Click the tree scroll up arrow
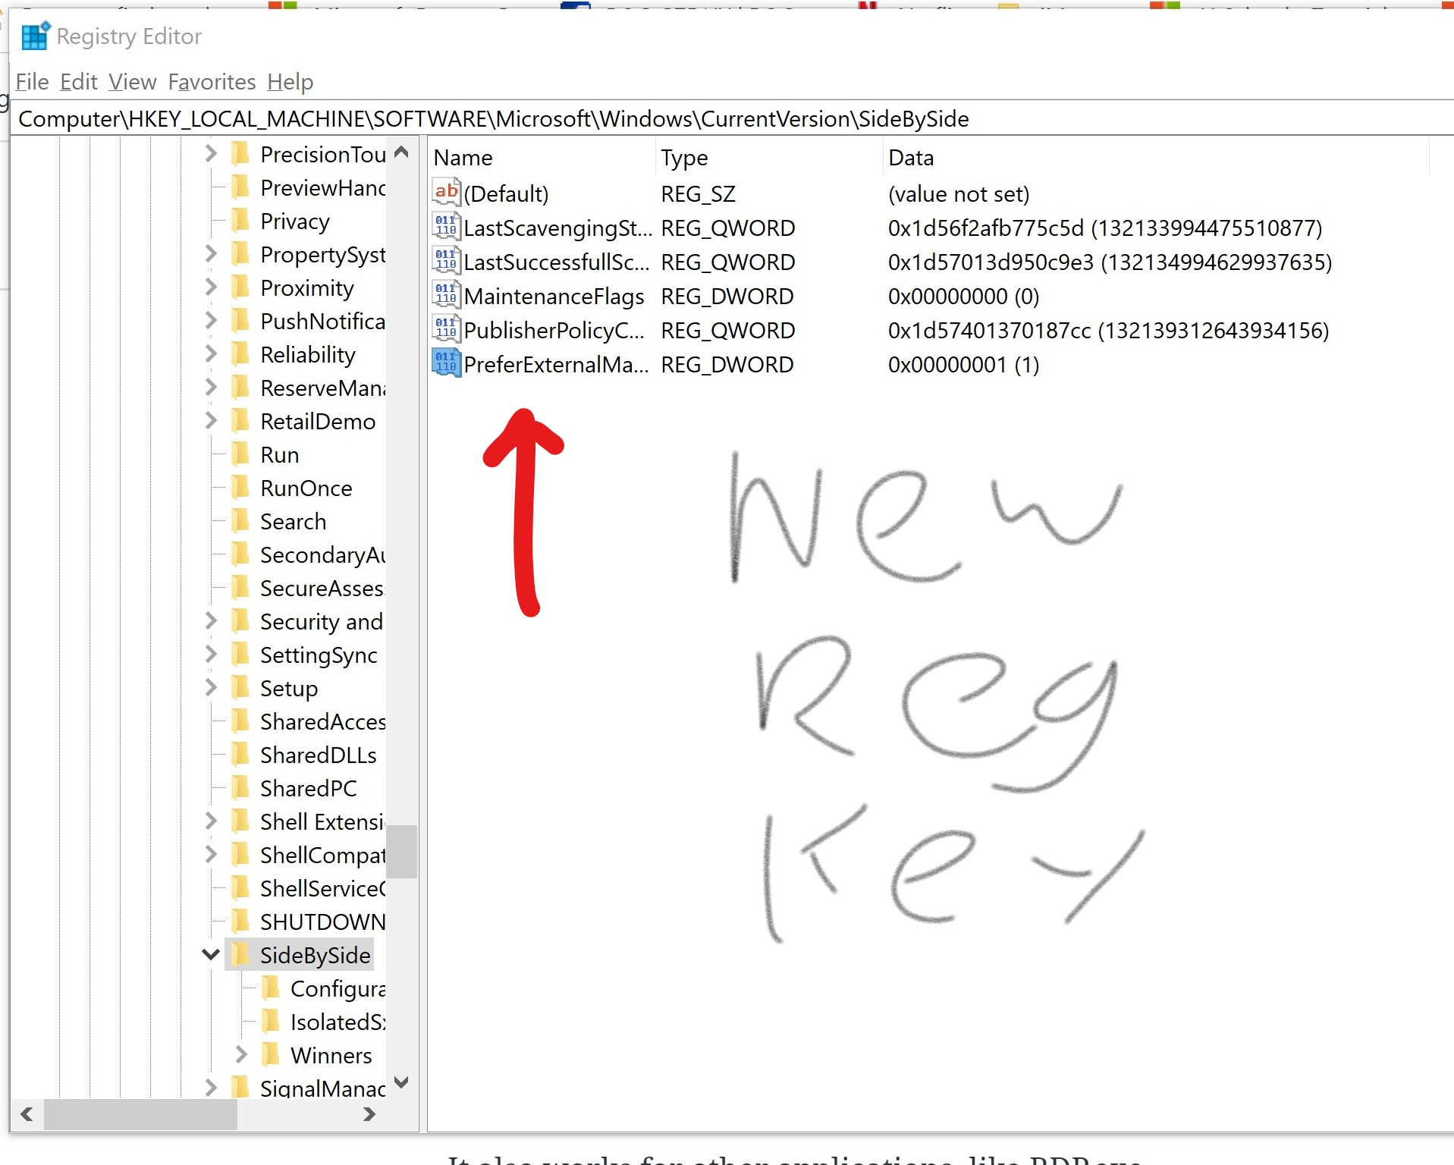 click(x=402, y=152)
